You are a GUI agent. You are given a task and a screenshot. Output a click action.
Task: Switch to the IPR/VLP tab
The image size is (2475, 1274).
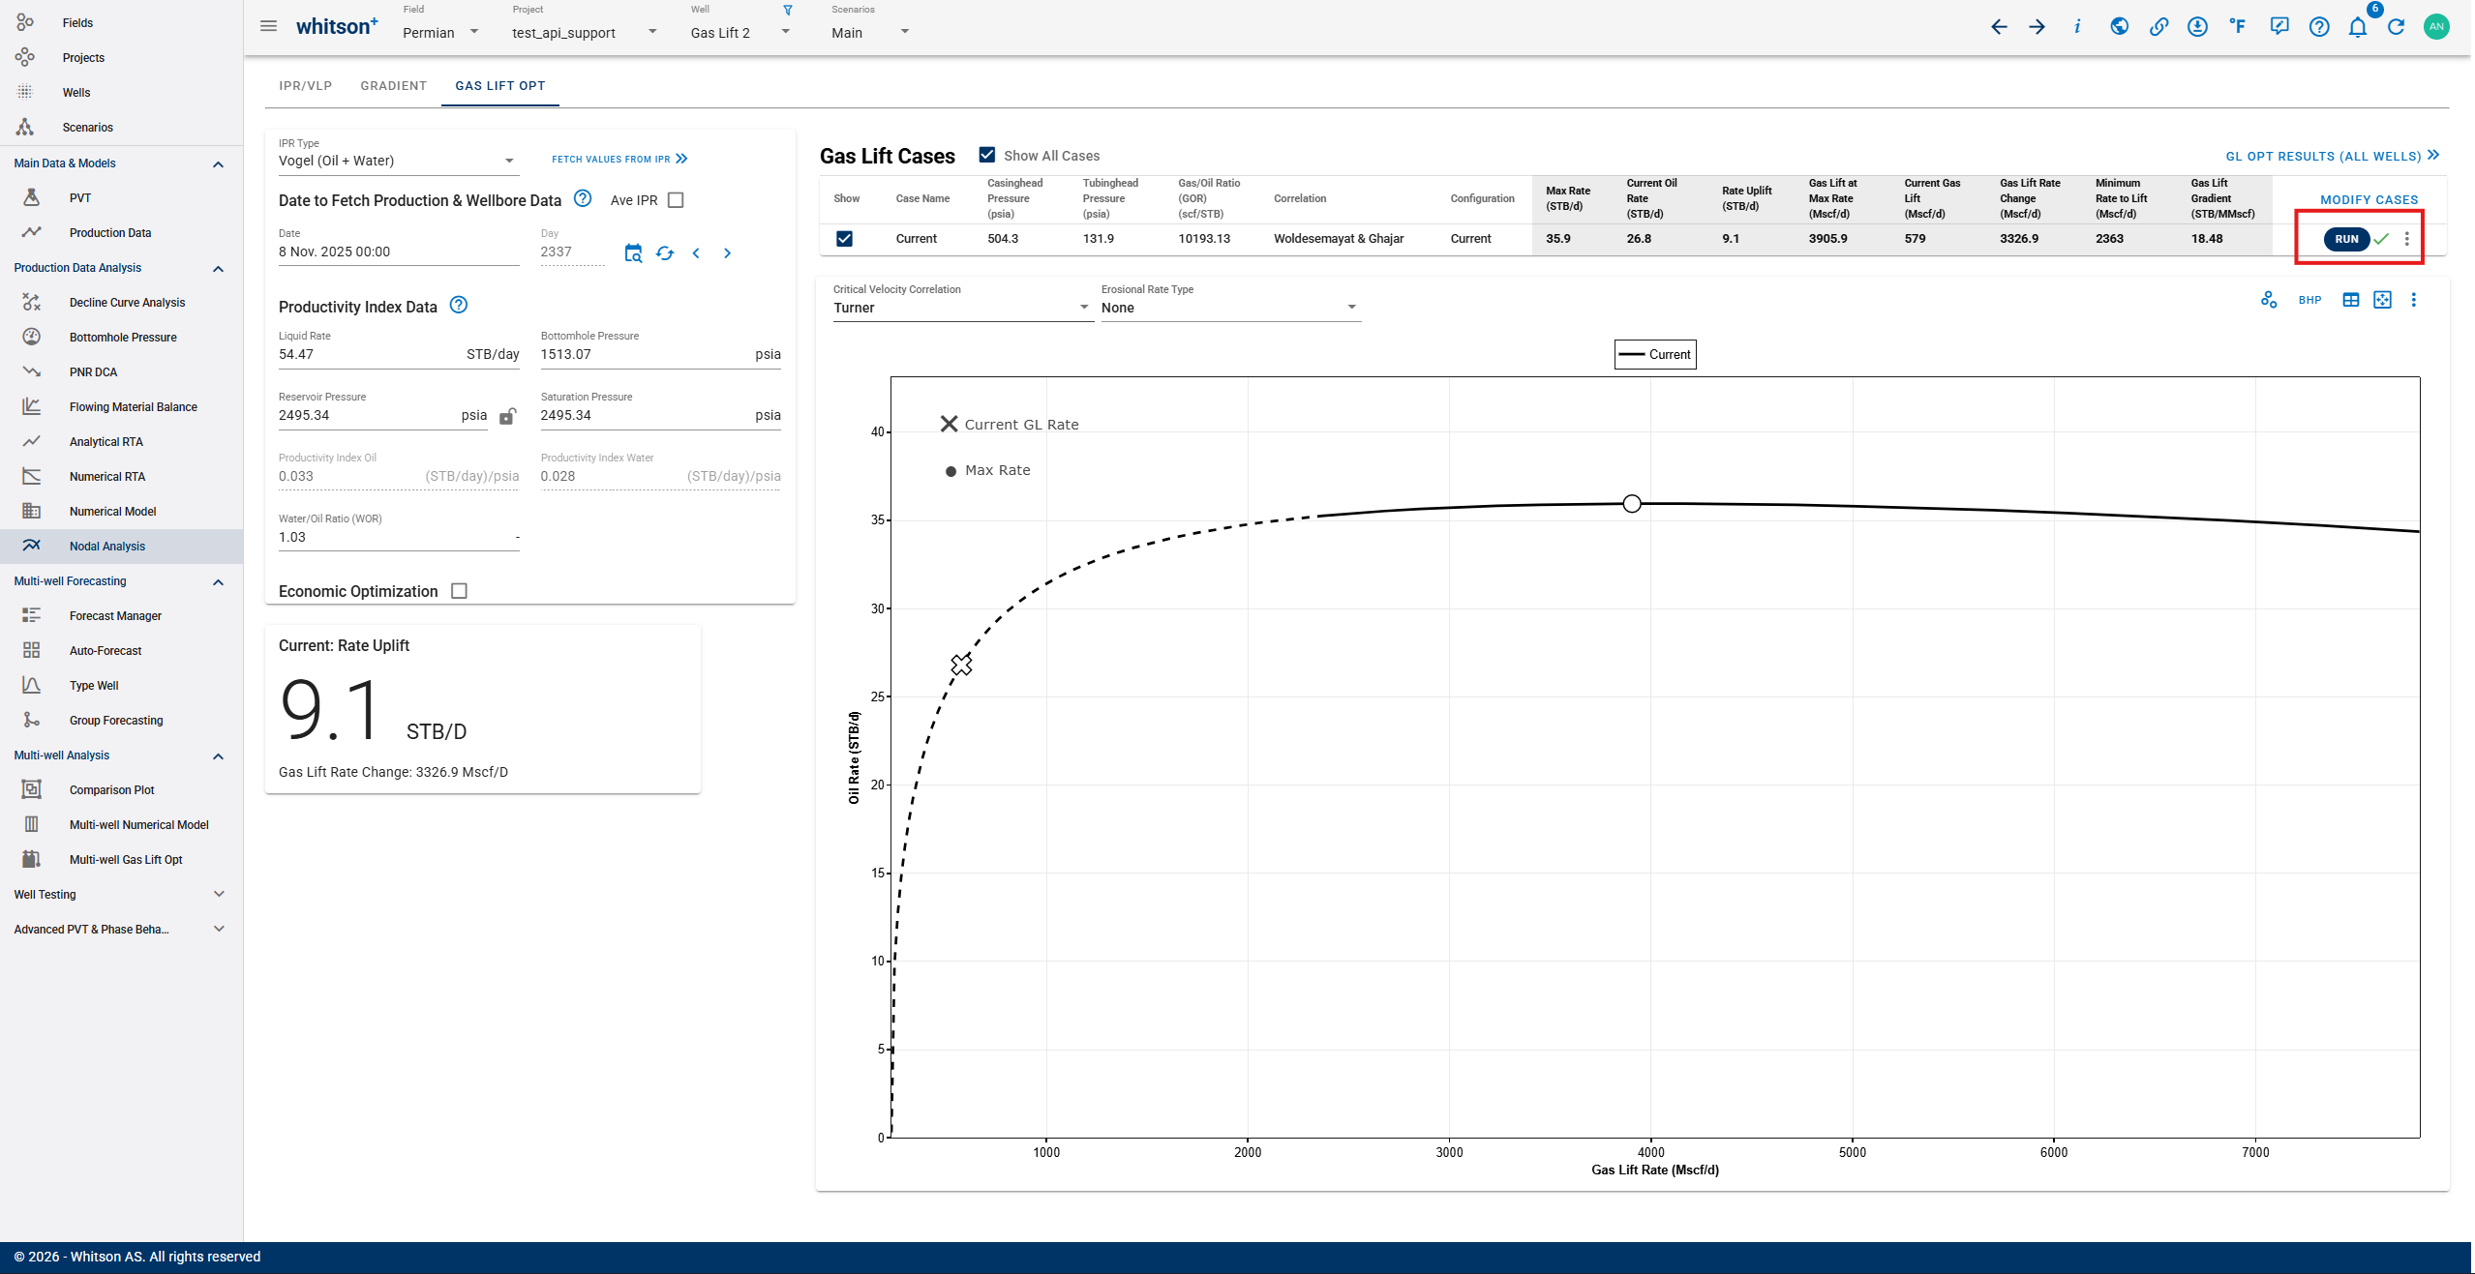pyautogui.click(x=305, y=85)
